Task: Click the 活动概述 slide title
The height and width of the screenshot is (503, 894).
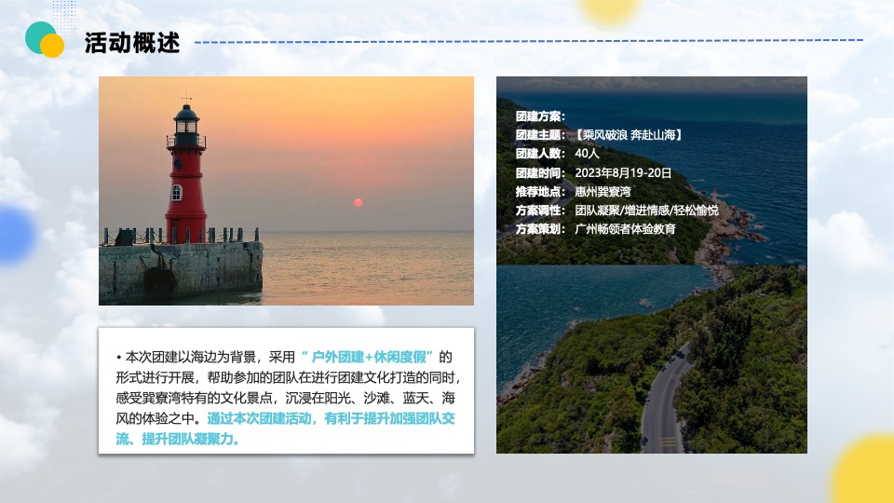Action: click(132, 43)
